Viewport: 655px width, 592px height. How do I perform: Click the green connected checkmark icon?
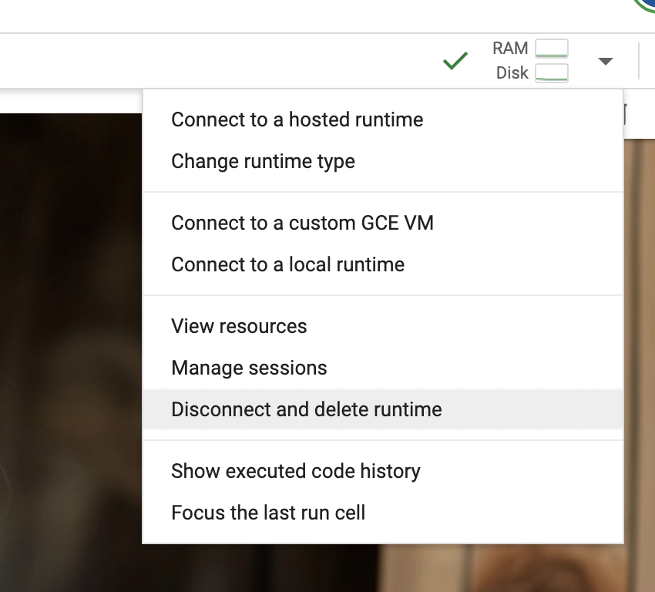pyautogui.click(x=455, y=61)
